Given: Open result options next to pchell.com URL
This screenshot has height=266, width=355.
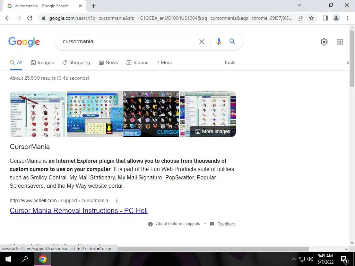Looking at the screenshot, I should [117, 201].
